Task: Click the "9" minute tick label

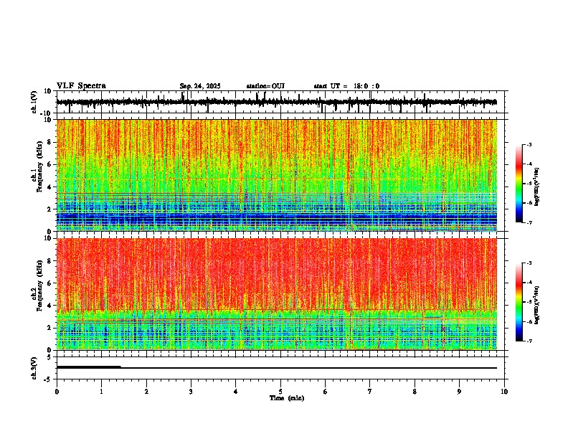Action: 459,392
